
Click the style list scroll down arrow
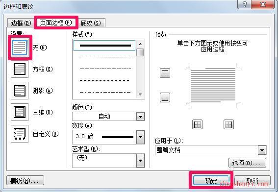pyautogui.click(x=140, y=95)
